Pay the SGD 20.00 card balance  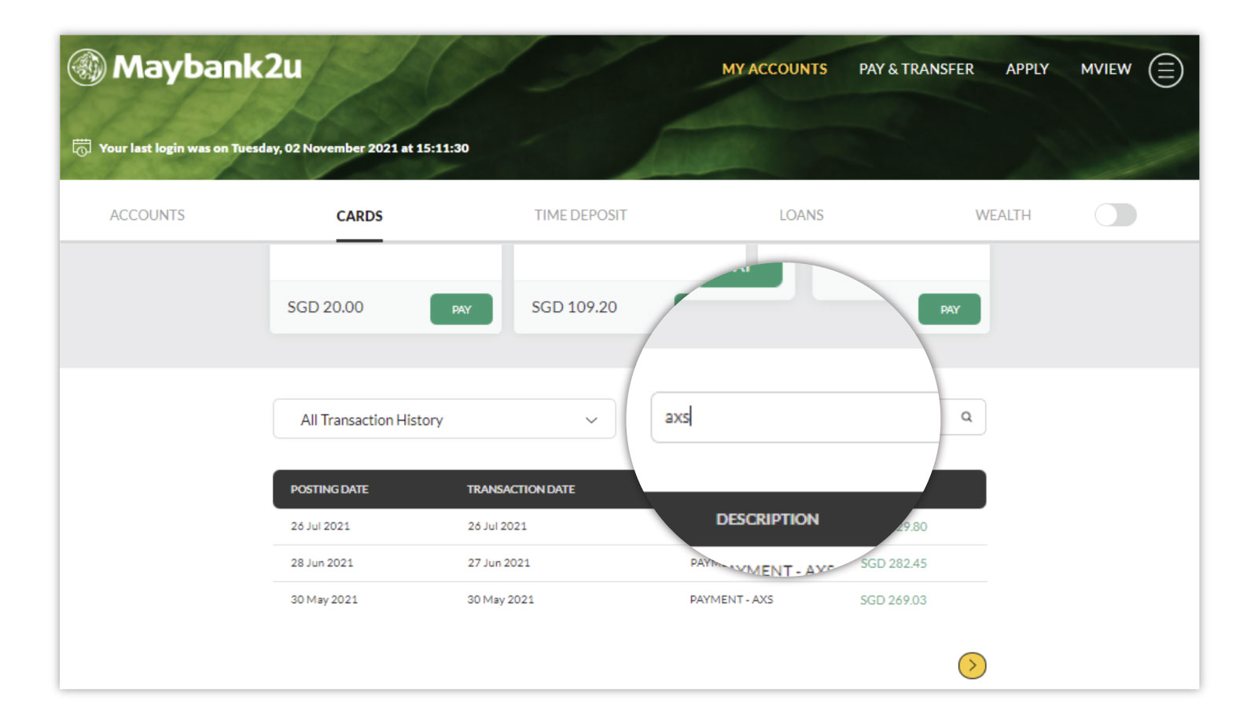[x=462, y=309]
